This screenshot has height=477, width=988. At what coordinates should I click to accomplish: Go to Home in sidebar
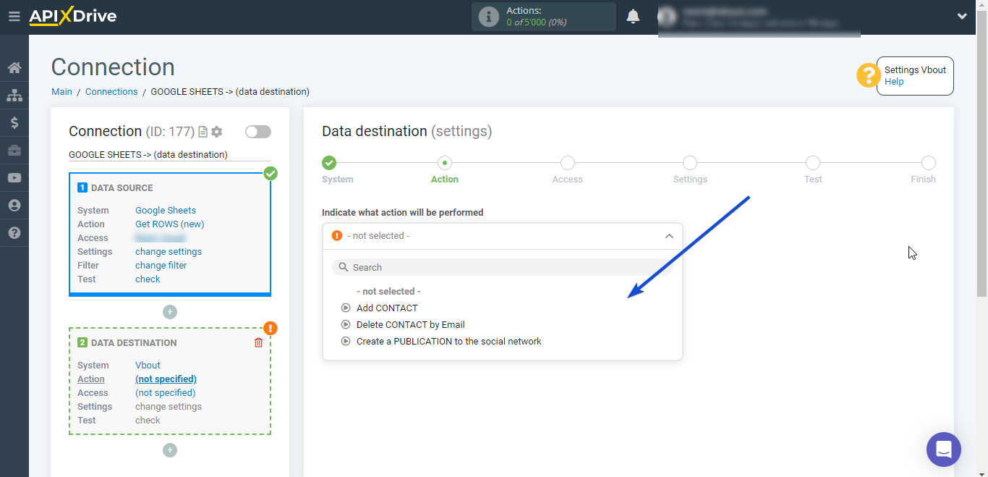click(x=14, y=68)
